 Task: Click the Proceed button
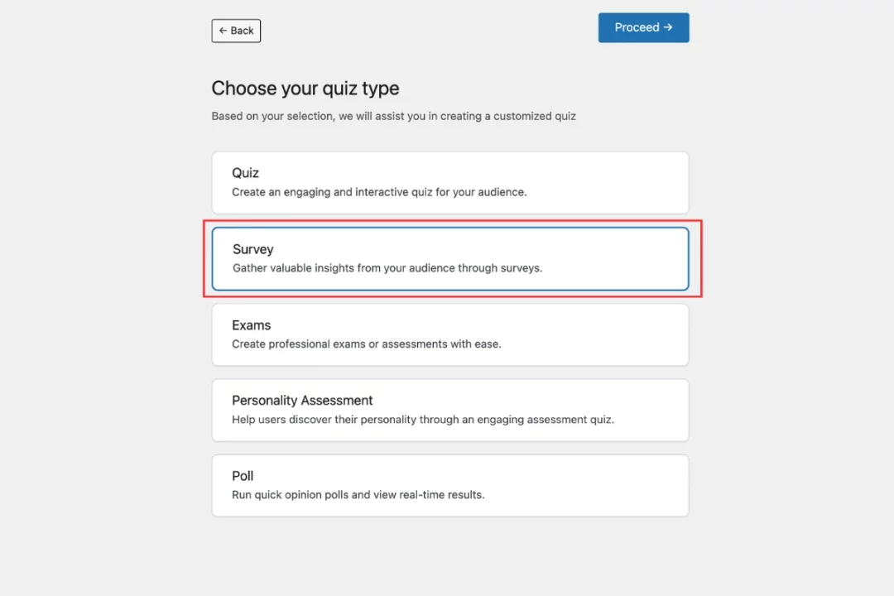coord(643,27)
